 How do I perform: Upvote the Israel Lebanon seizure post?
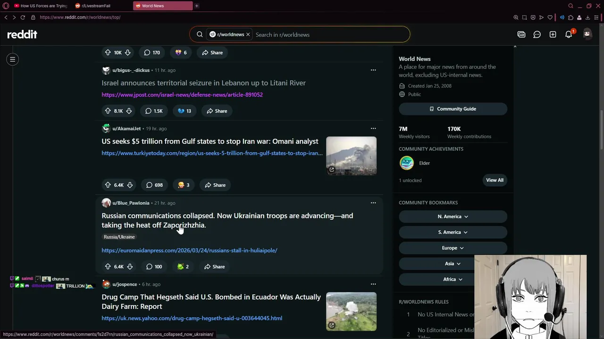(108, 111)
